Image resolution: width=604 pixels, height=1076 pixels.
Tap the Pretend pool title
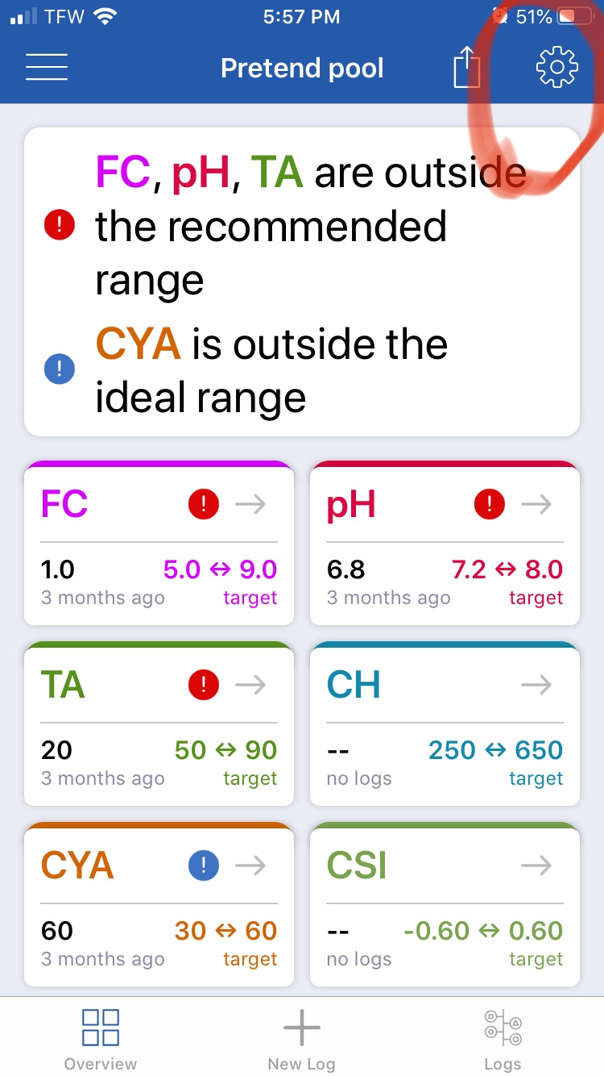pos(302,68)
